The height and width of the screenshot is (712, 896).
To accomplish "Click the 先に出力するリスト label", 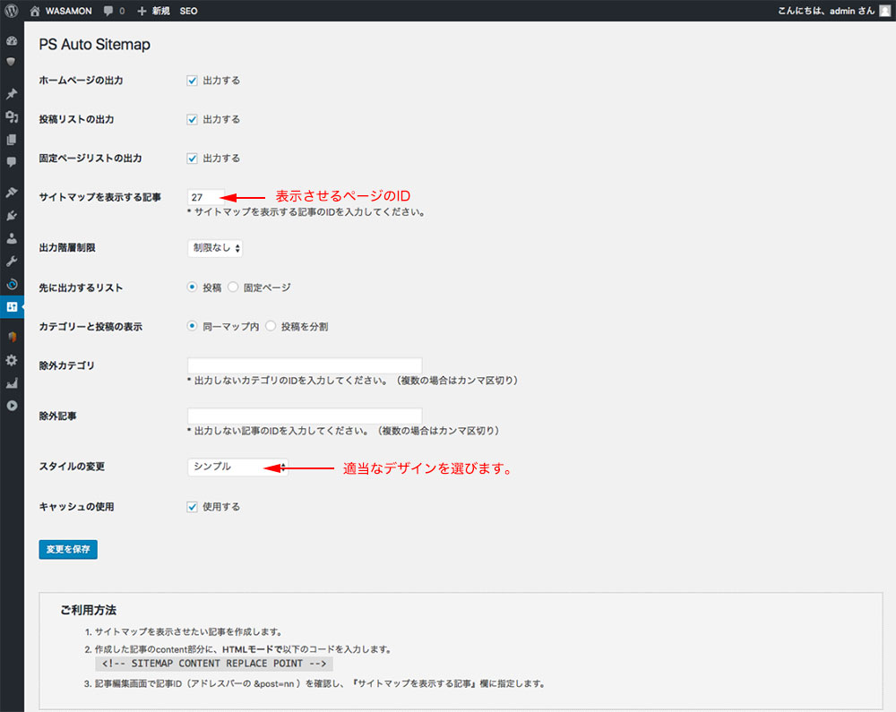I will point(81,287).
